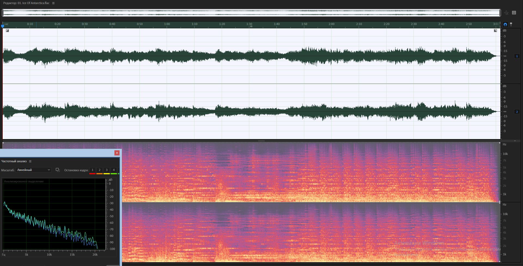Screen dimensions: 523x266
Task: Click the 1:30 mark on time ruler
Action: click(x=249, y=24)
